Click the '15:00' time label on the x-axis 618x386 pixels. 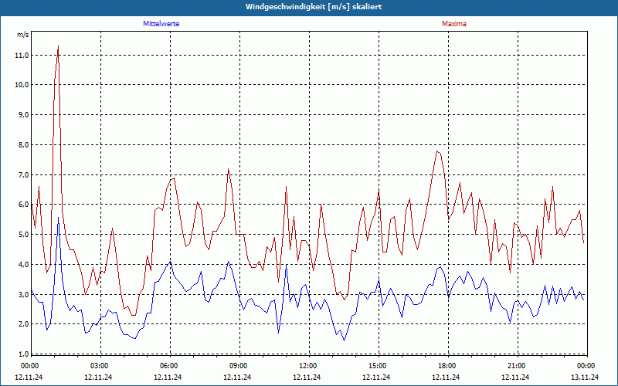(x=378, y=366)
